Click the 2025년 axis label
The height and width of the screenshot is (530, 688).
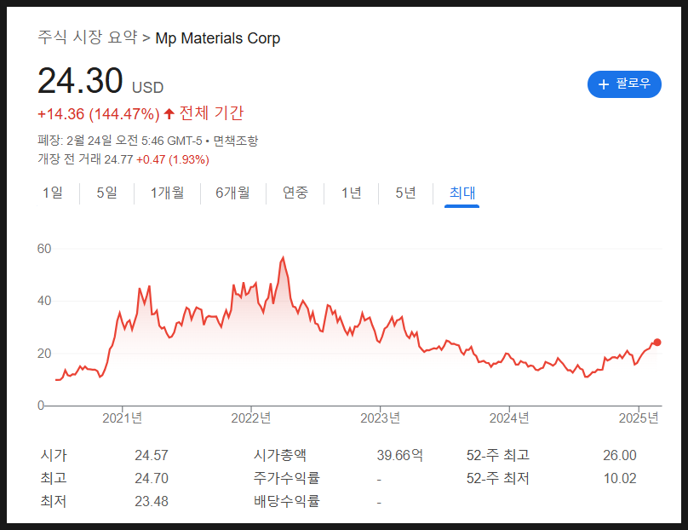639,418
